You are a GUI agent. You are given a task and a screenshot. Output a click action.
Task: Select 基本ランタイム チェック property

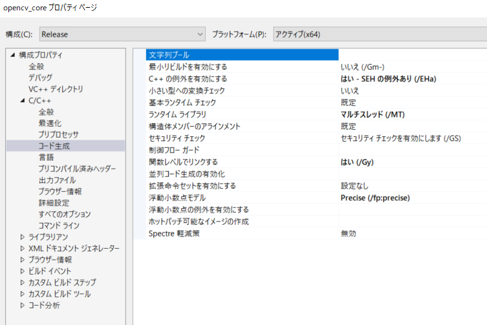tap(182, 103)
